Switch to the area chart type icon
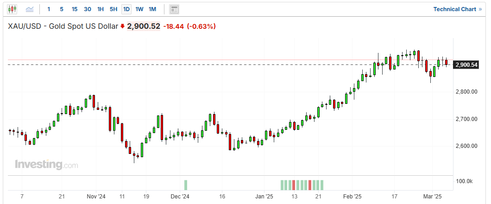This screenshot has width=491, height=204. (30, 9)
